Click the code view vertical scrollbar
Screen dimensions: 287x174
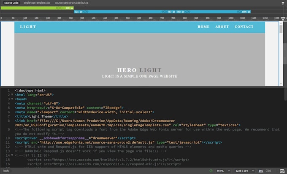coord(286,94)
